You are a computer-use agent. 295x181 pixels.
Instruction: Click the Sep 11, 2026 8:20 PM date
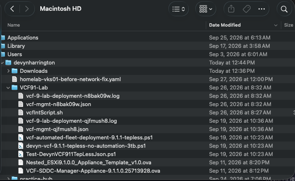click(x=239, y=163)
